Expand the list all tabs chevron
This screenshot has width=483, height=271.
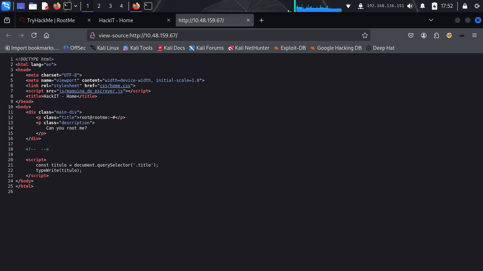tap(431, 20)
